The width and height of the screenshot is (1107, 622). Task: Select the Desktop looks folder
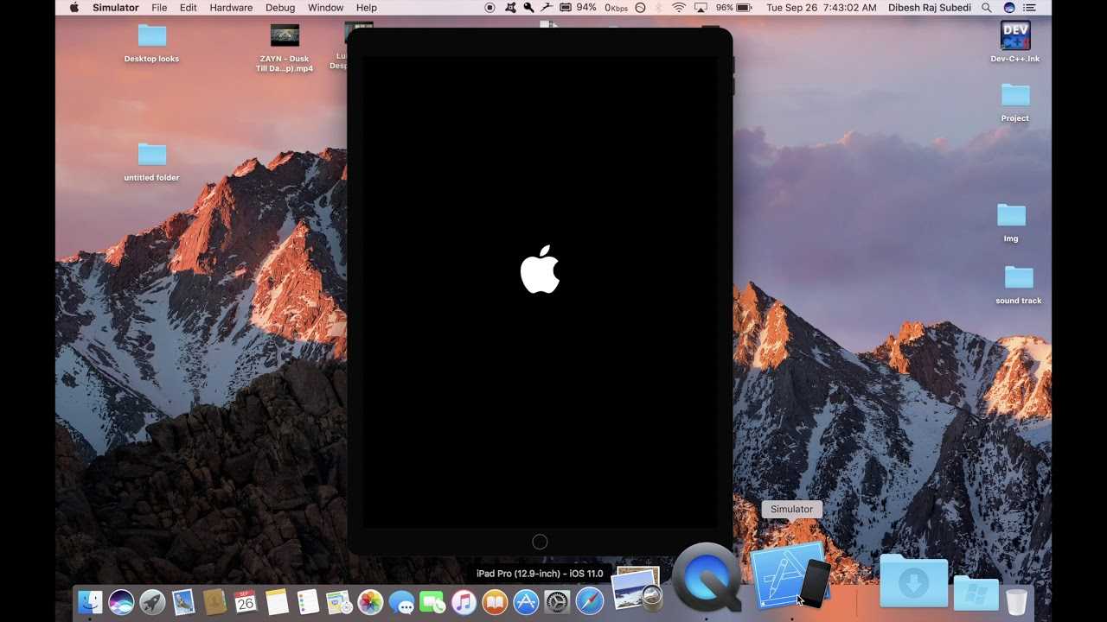(151, 43)
